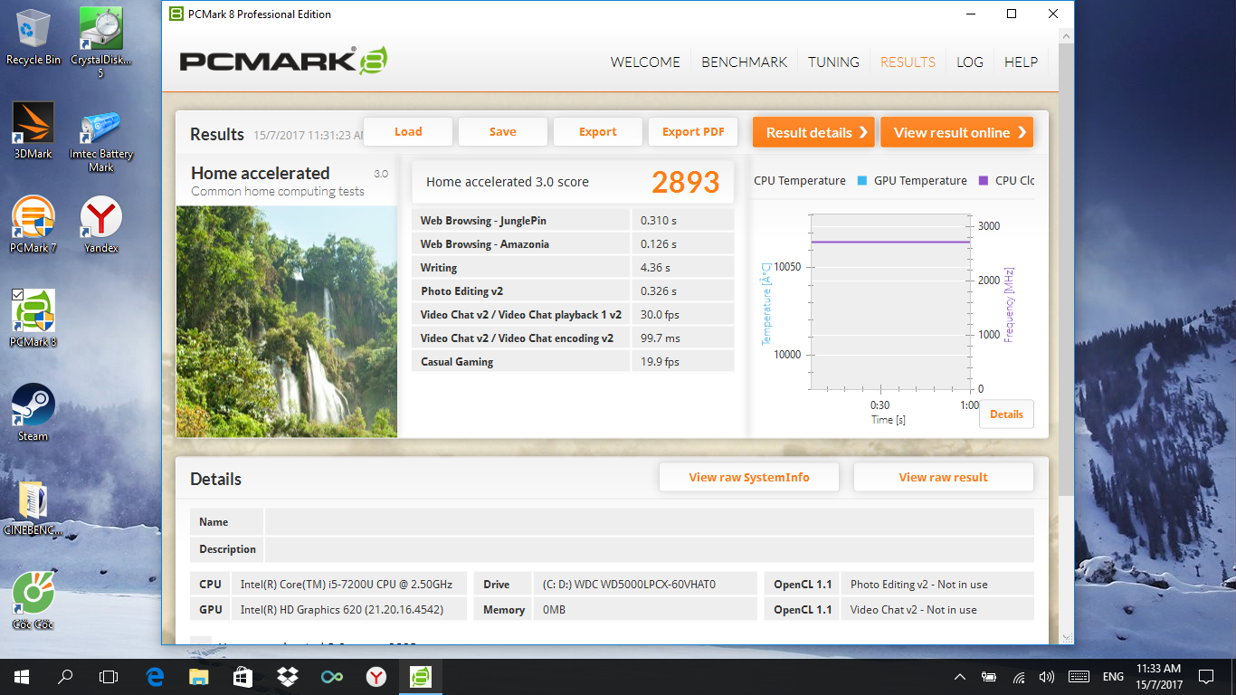Open Result details

[x=813, y=132]
